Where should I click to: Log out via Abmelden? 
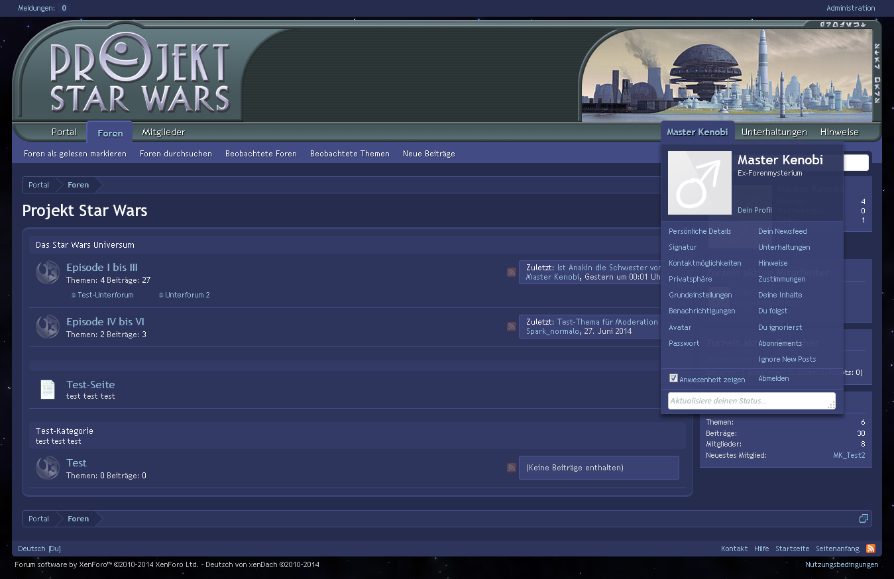tap(773, 378)
